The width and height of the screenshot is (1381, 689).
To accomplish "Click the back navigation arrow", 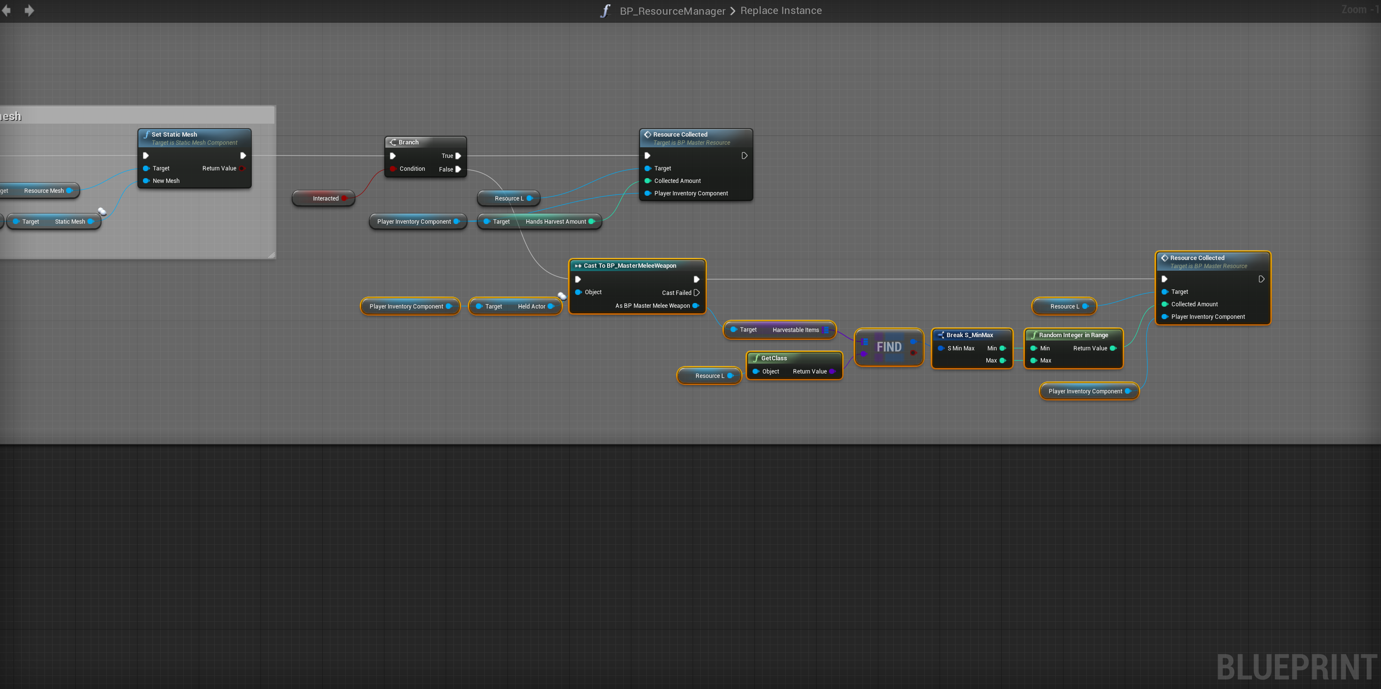I will point(7,10).
